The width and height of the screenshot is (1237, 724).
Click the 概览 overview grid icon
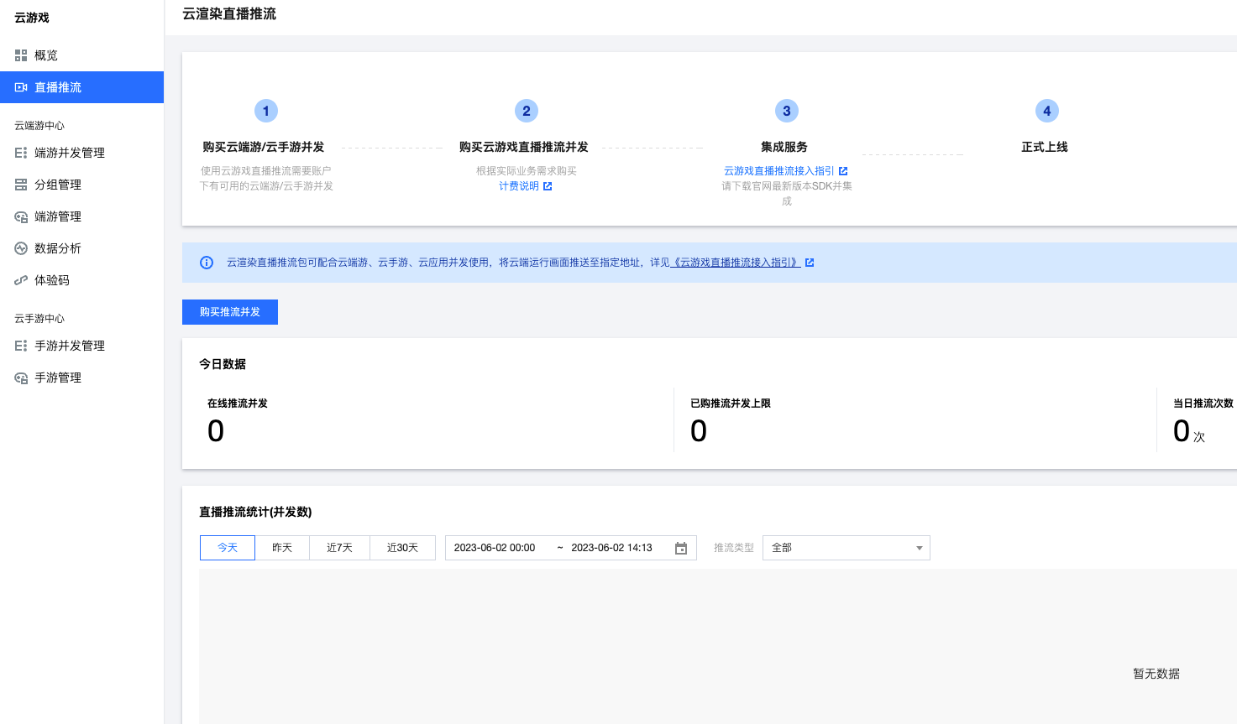pyautogui.click(x=21, y=55)
